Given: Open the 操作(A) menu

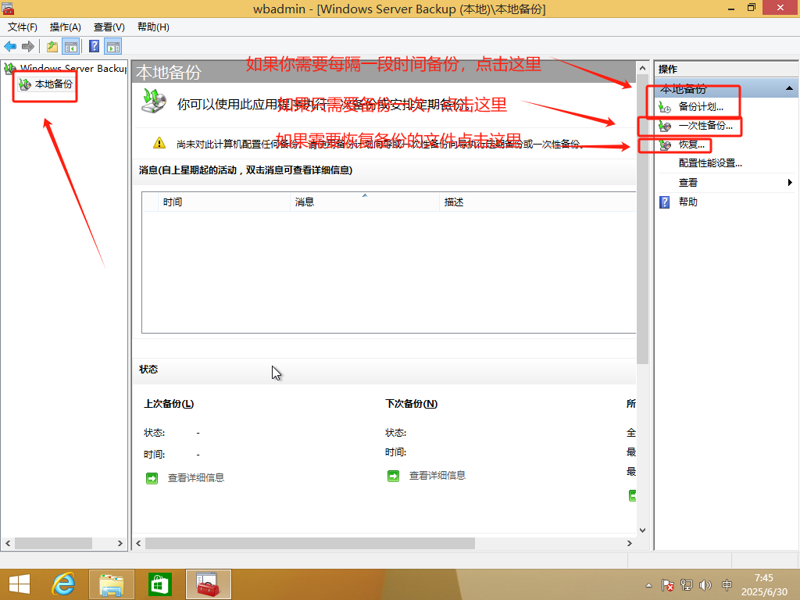Looking at the screenshot, I should [x=66, y=27].
